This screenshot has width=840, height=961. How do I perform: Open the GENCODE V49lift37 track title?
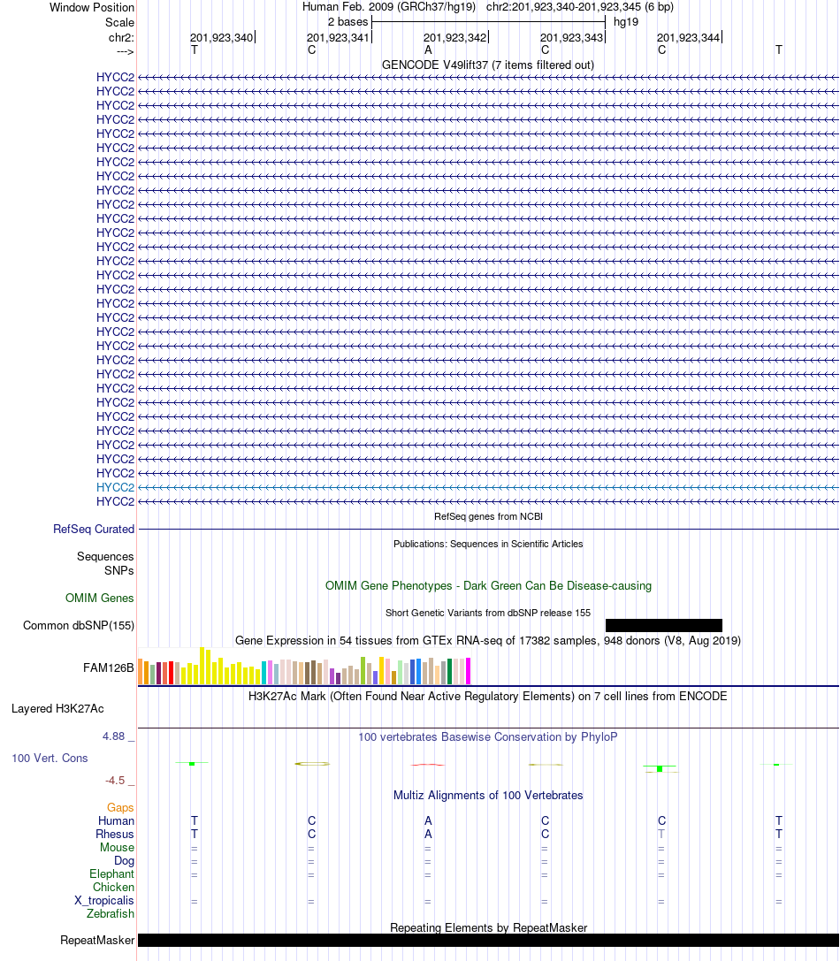(x=487, y=65)
